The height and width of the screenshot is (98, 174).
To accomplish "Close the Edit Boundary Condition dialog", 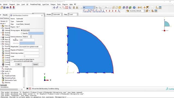I will [x=42, y=16].
